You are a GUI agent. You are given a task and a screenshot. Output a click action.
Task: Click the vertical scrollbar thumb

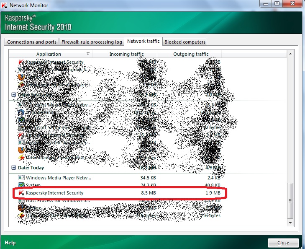coord(290,201)
